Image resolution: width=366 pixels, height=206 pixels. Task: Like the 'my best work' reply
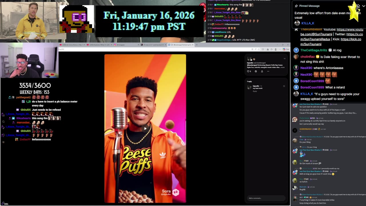(284, 86)
